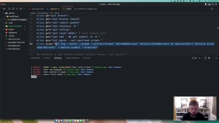Screen dimensions: 219x123
Task: Create a new terminal with plus icon
Action: click(x=199, y=58)
